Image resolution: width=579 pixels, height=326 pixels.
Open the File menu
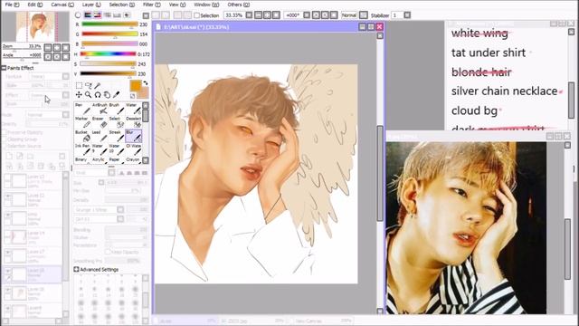[12, 5]
